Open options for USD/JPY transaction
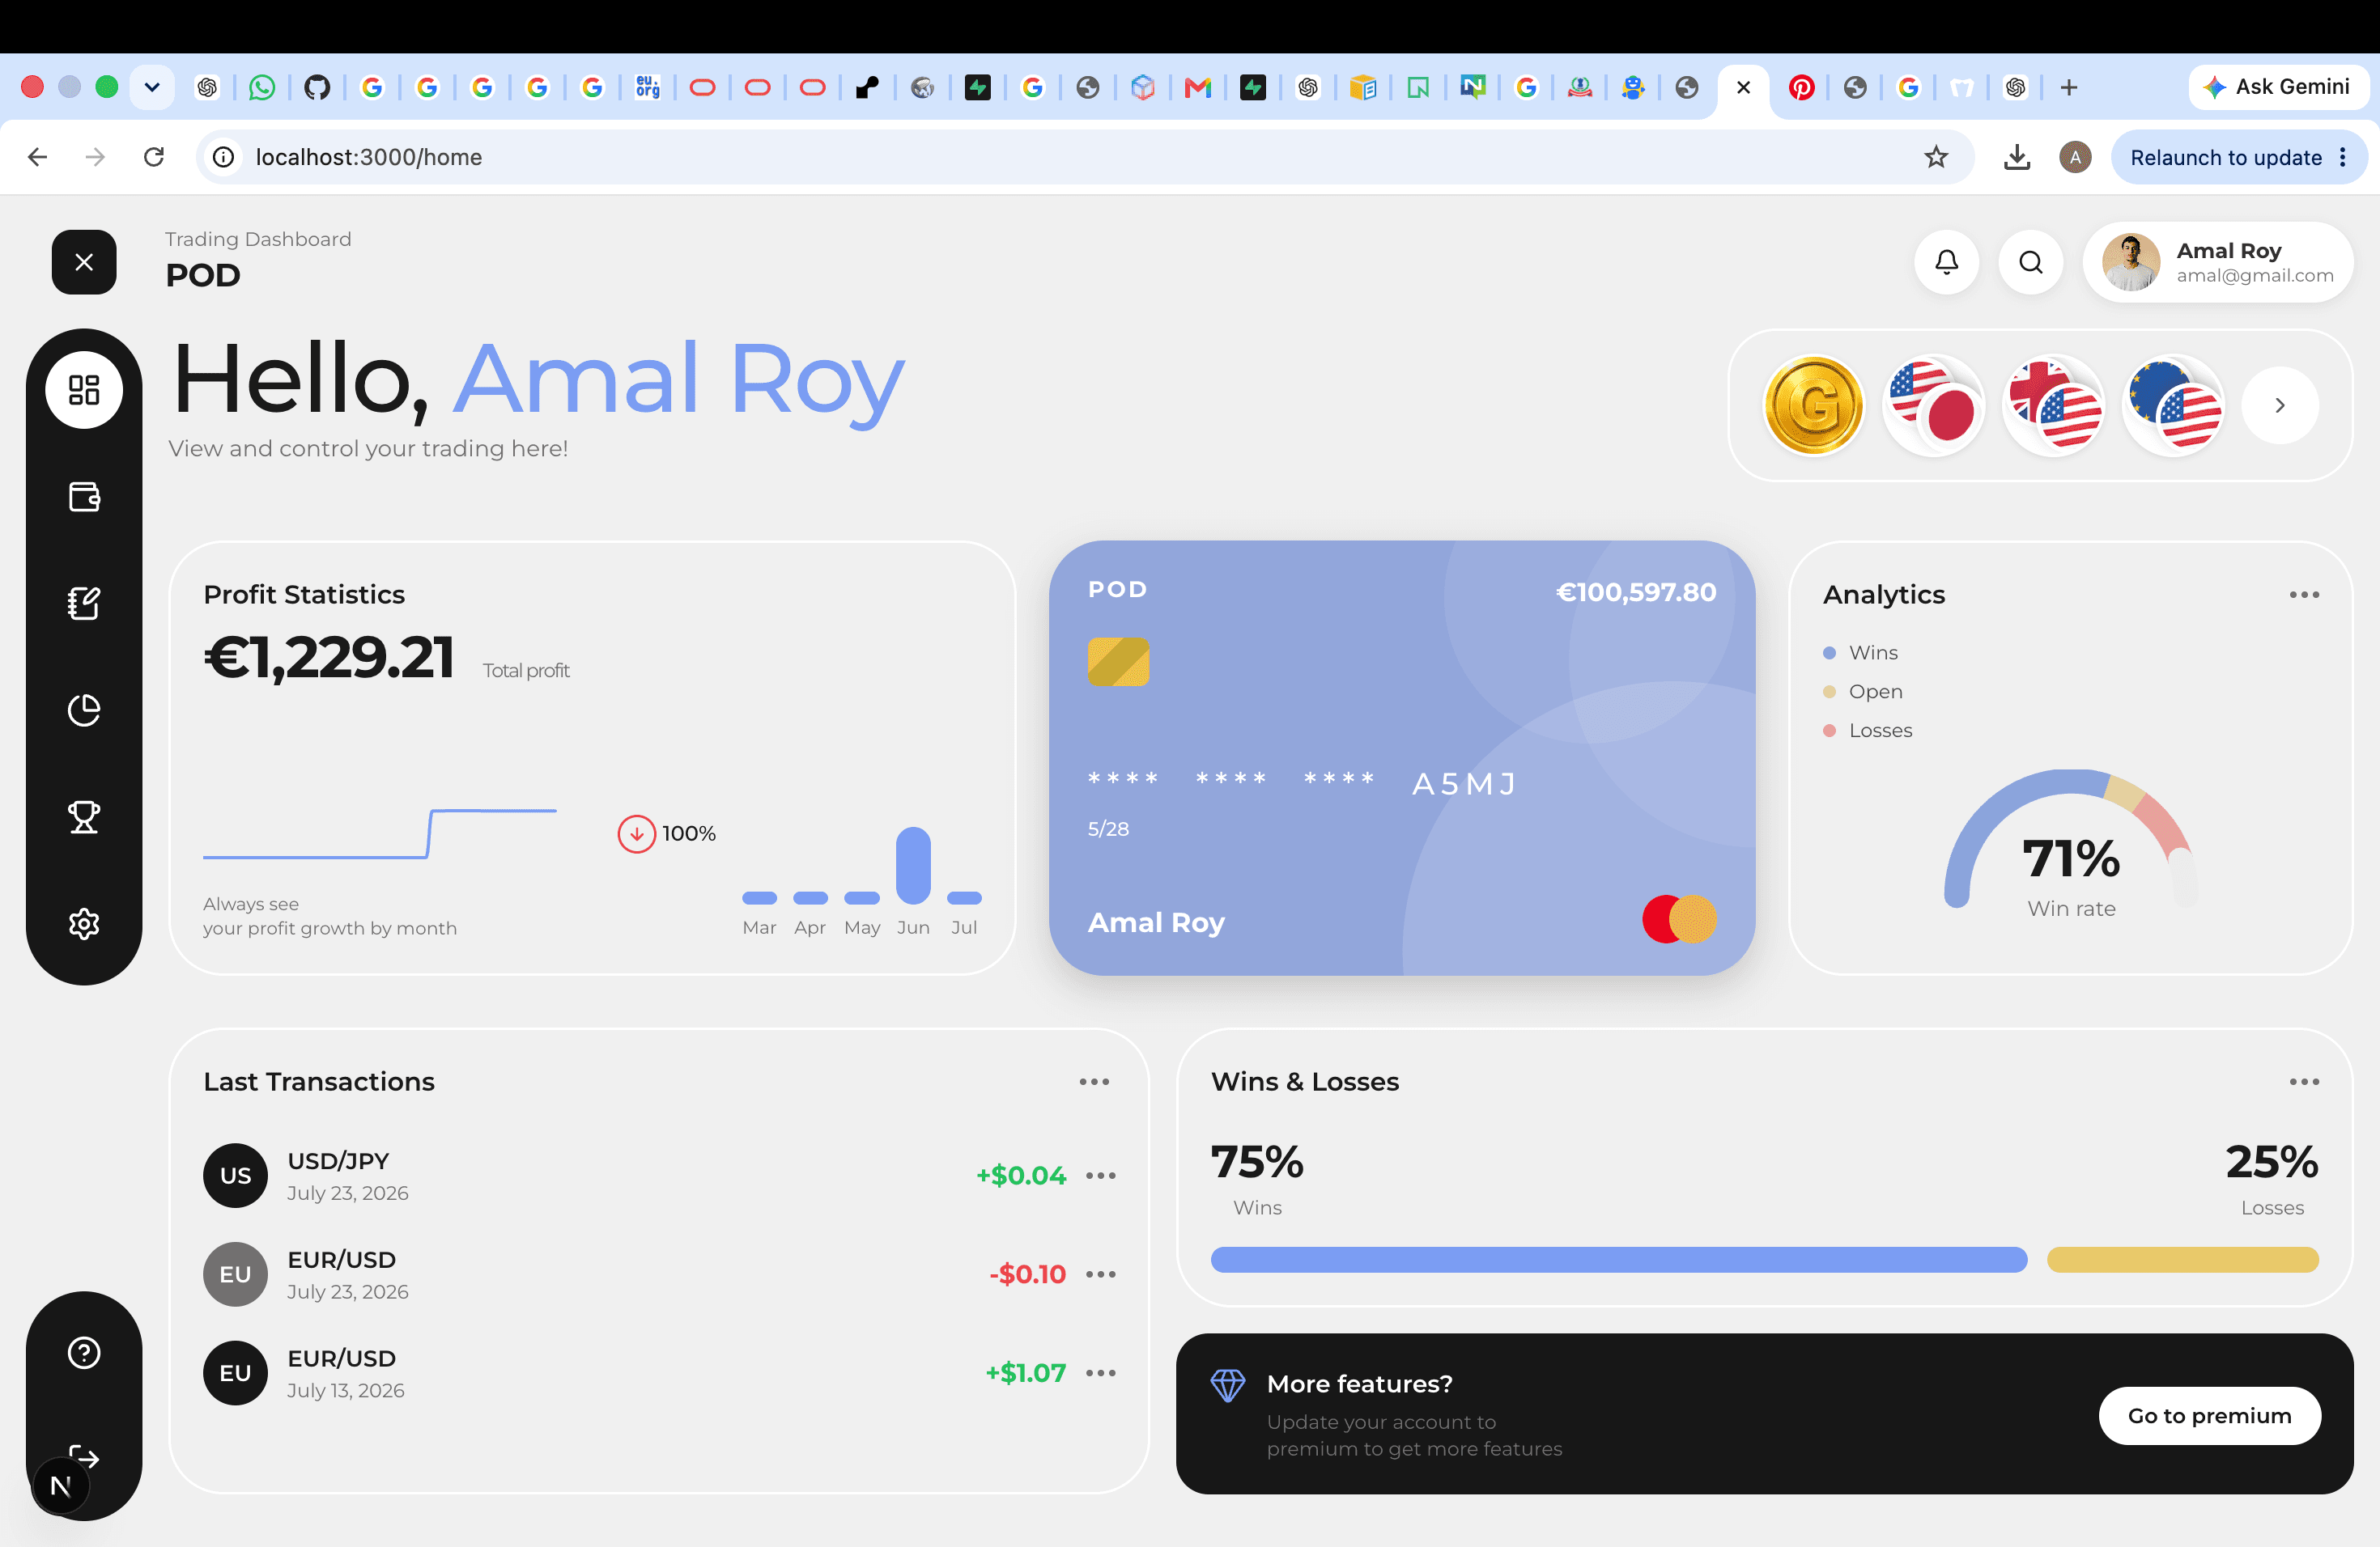Image resolution: width=2380 pixels, height=1547 pixels. pyautogui.click(x=1101, y=1176)
